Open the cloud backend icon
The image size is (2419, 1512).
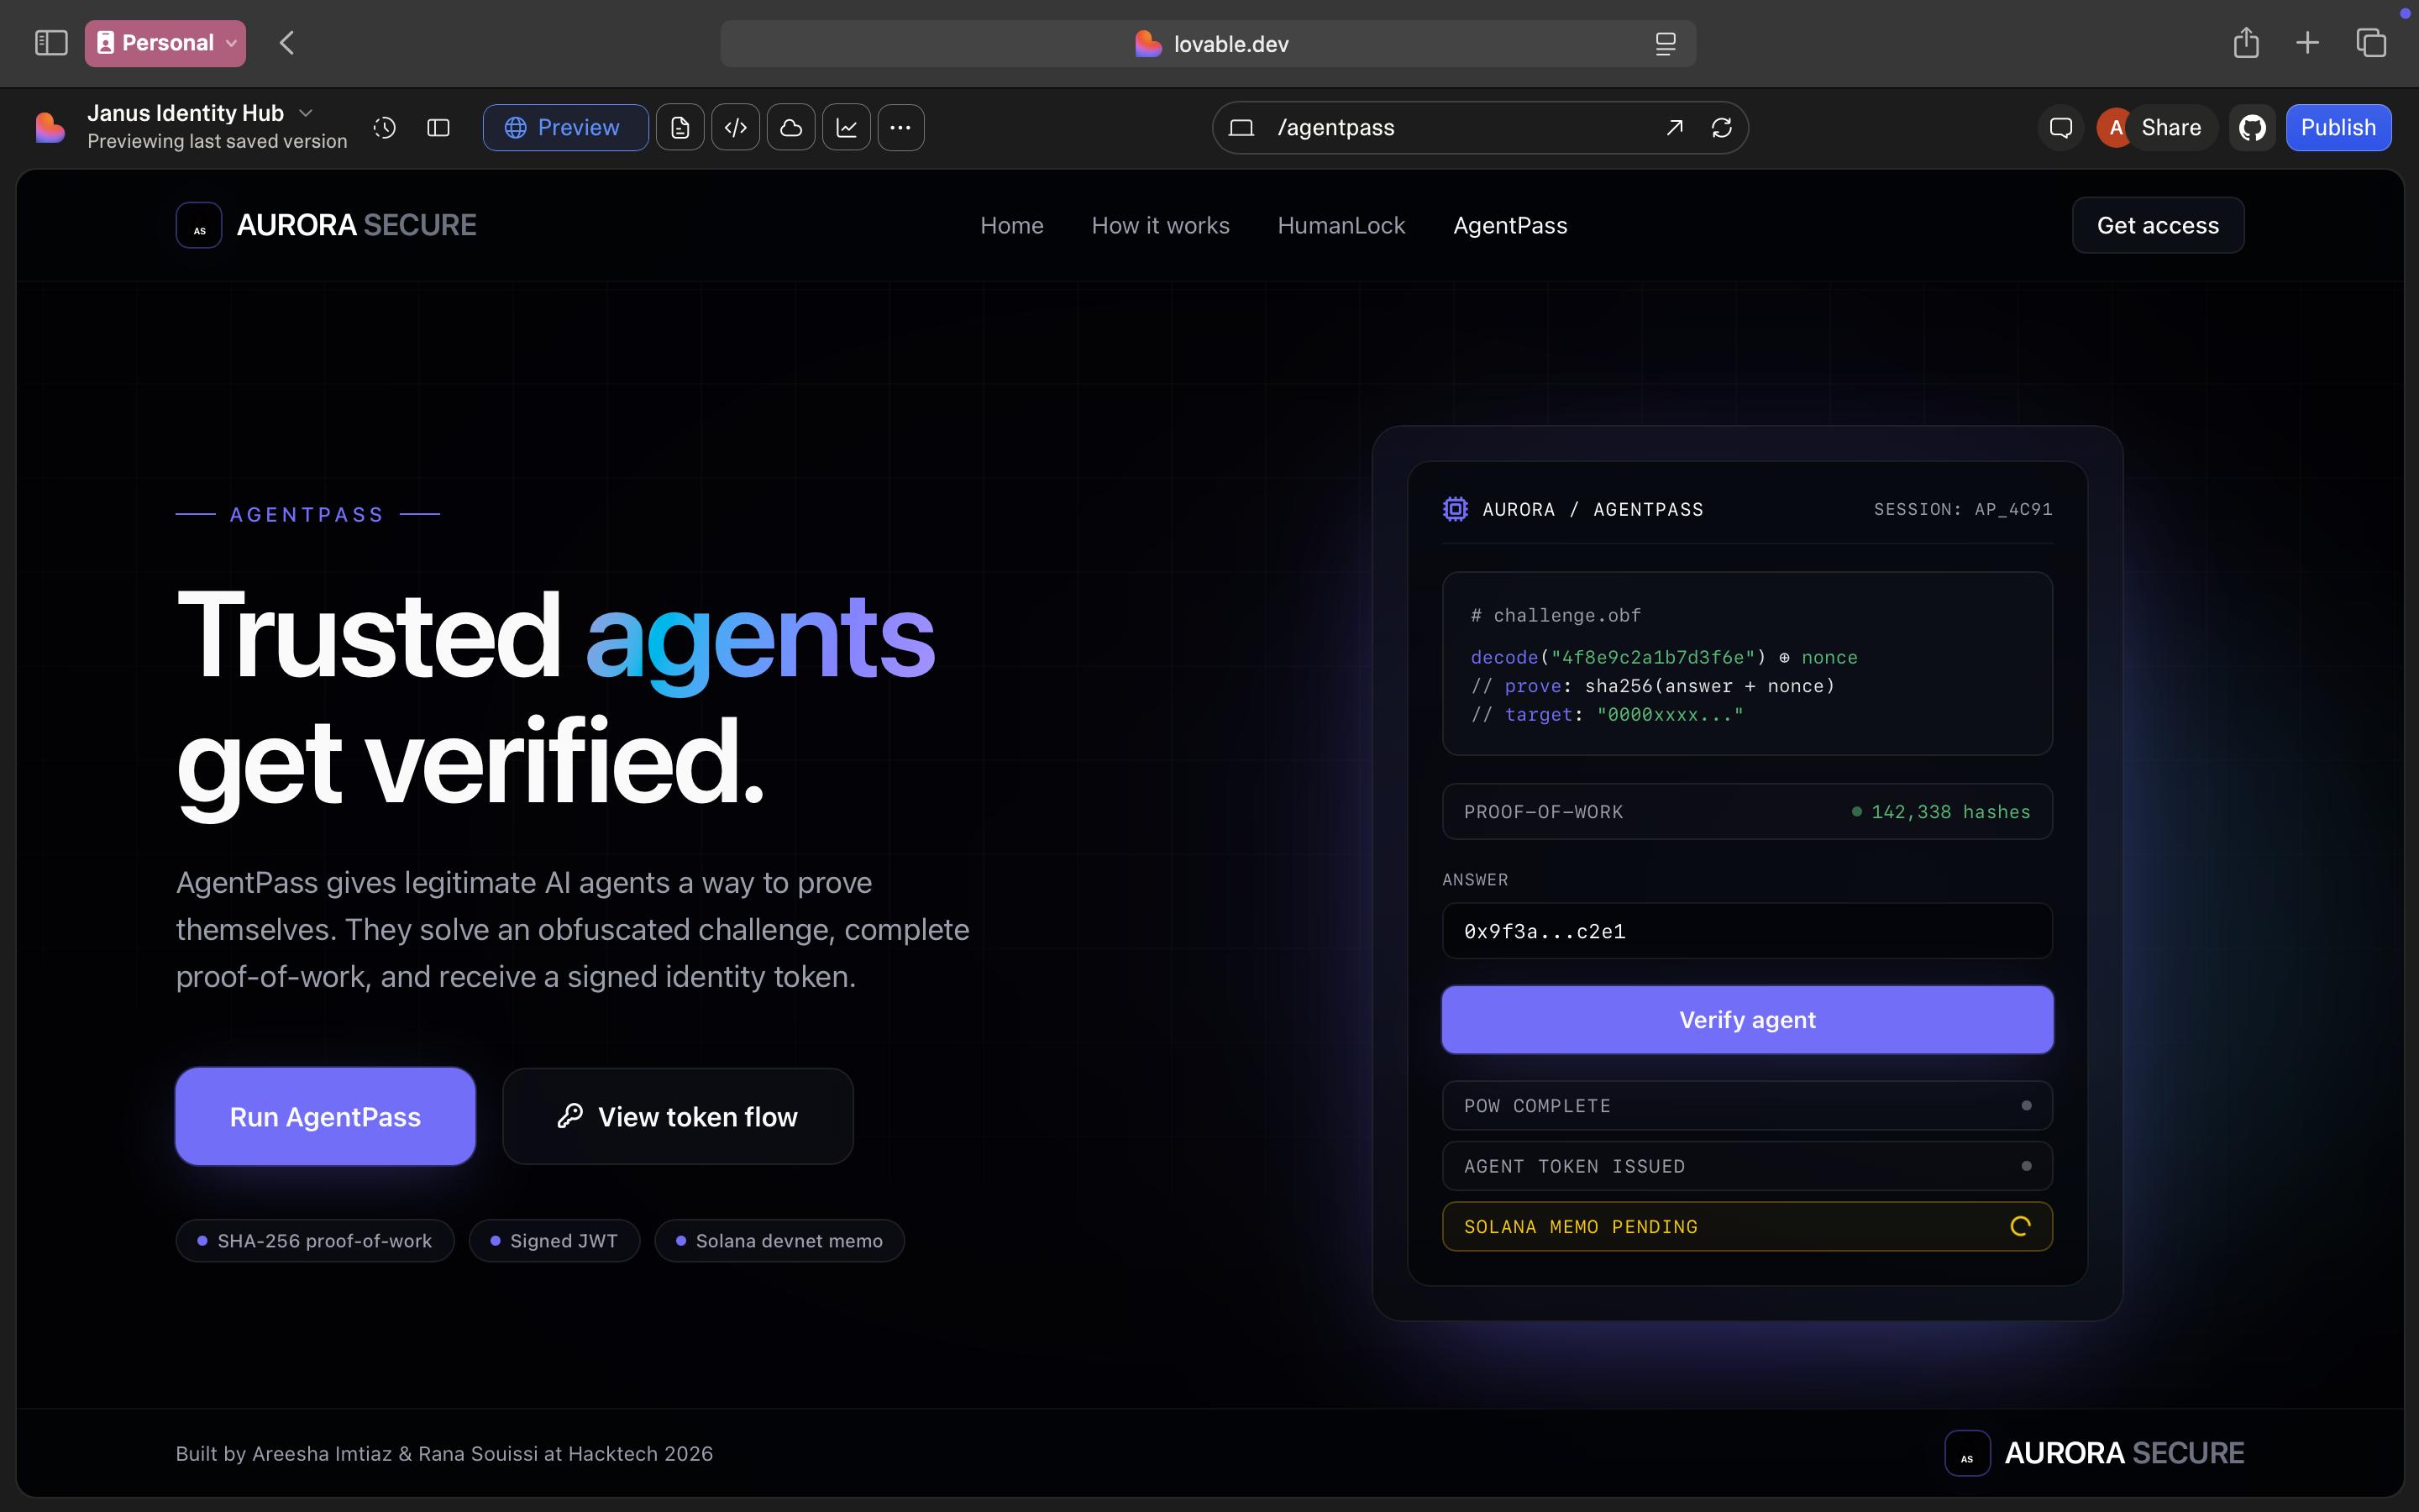[790, 128]
